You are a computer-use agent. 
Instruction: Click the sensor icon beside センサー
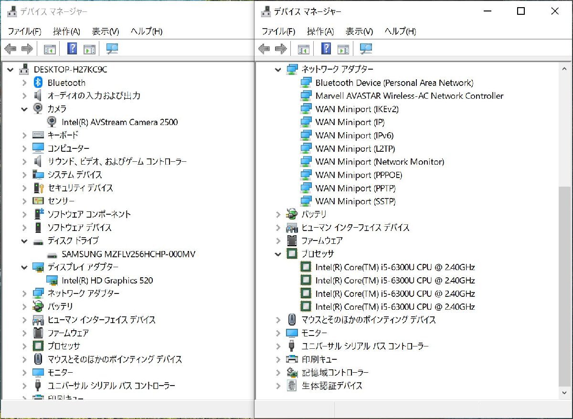38,201
